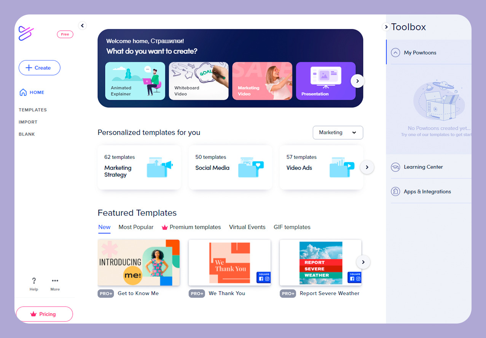Open the GIF templates tab
The width and height of the screenshot is (486, 338).
[x=292, y=227]
